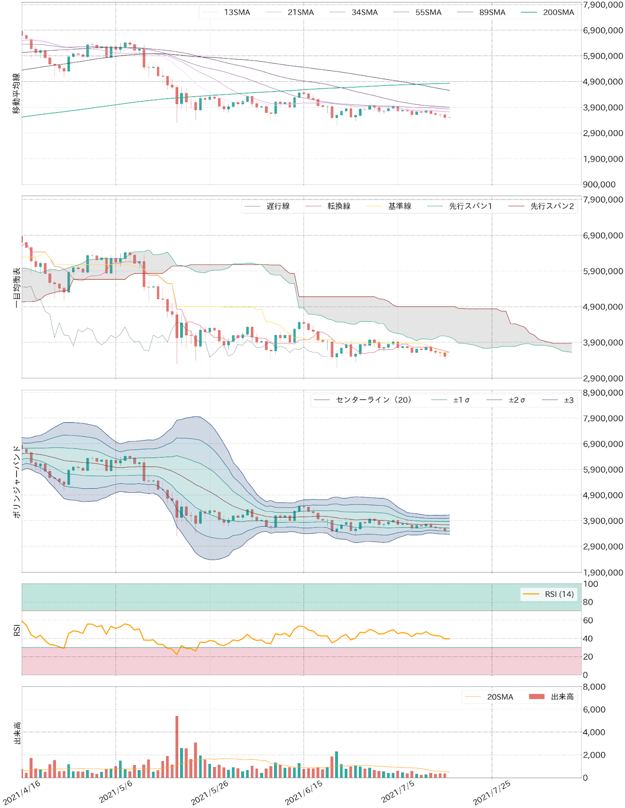Click the RSI (14) legend label

coord(559,594)
